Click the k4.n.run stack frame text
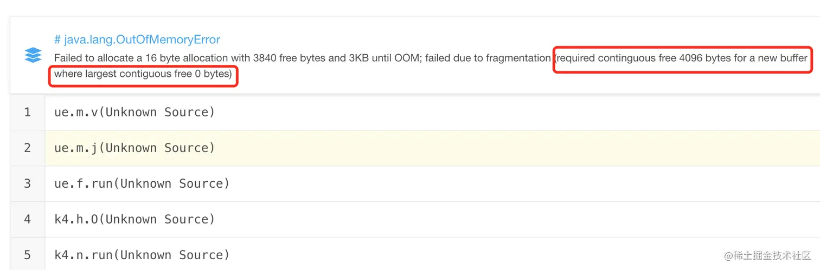This screenshot has height=270, width=820. (x=142, y=255)
